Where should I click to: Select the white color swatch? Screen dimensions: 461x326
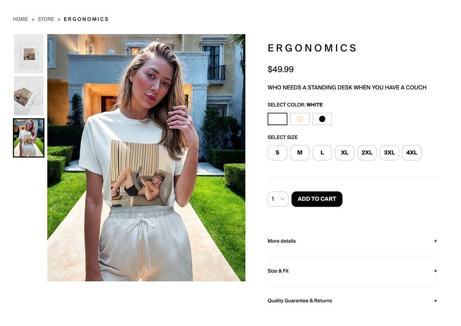(x=277, y=119)
